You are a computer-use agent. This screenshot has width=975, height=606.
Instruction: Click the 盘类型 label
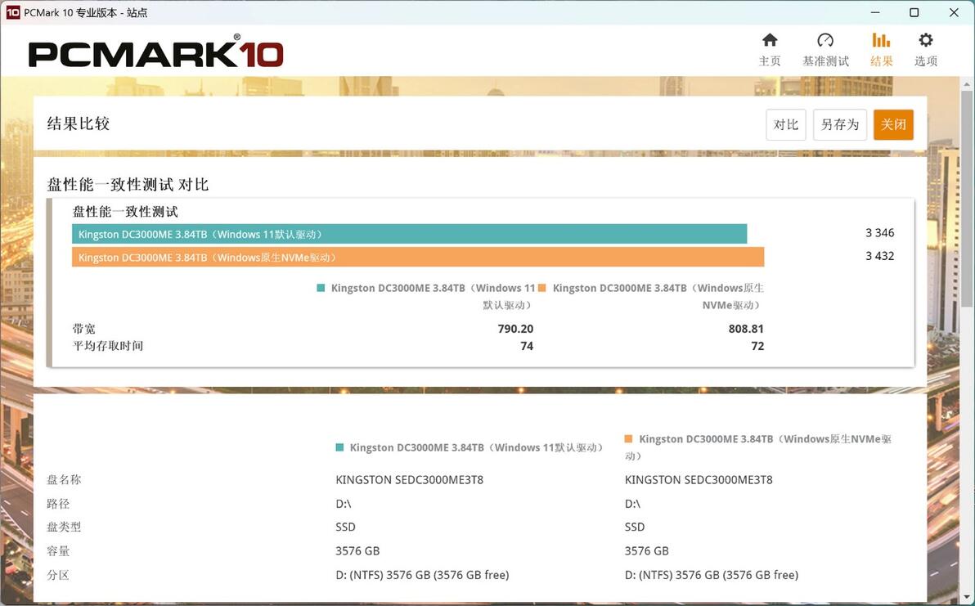point(64,527)
